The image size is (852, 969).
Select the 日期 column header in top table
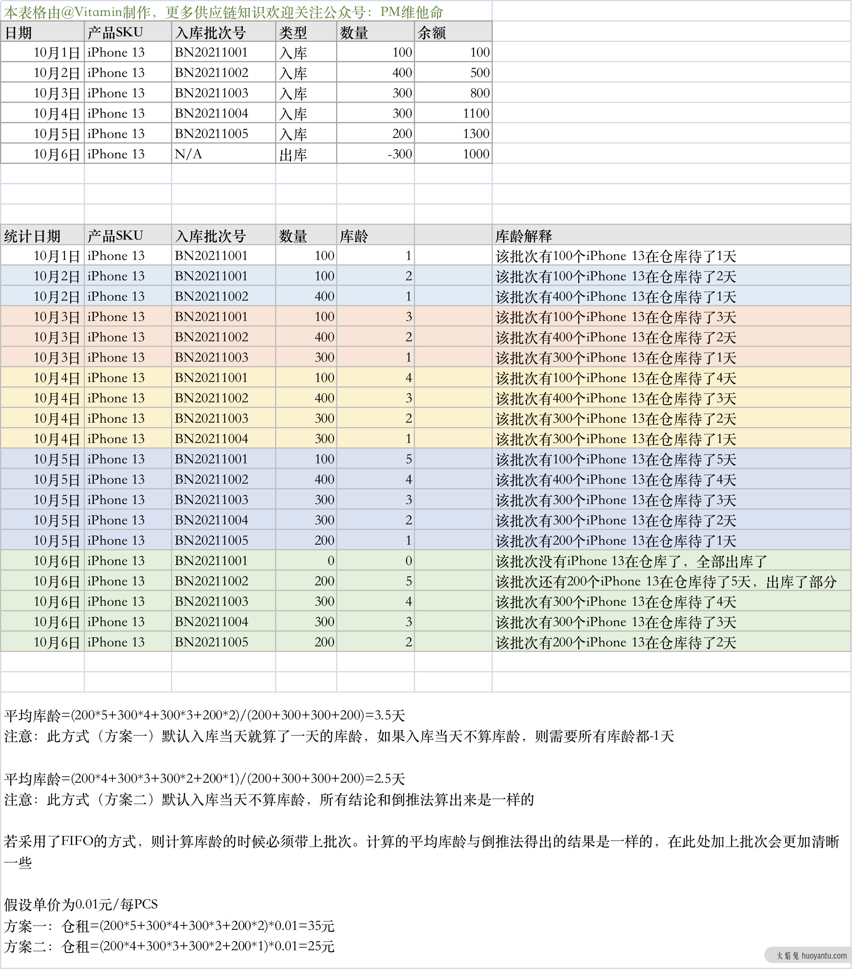(x=42, y=32)
